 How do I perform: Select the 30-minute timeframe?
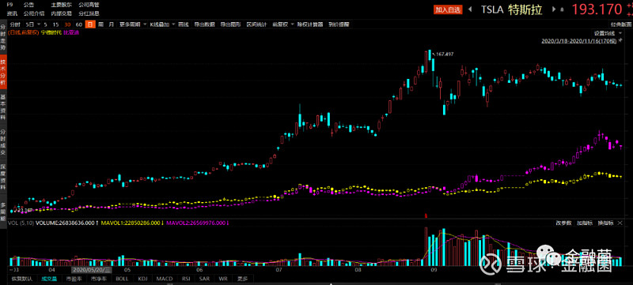pos(67,24)
